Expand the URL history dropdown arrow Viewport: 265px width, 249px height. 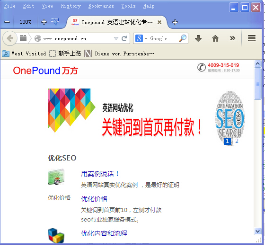(116, 38)
